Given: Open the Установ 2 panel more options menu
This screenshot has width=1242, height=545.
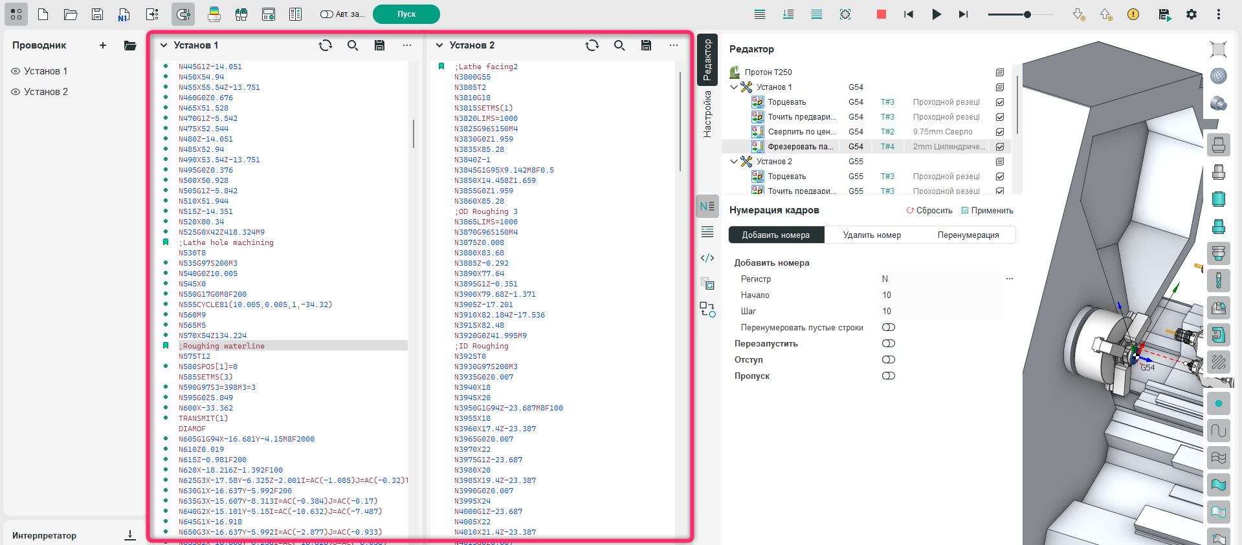Looking at the screenshot, I should (x=673, y=45).
